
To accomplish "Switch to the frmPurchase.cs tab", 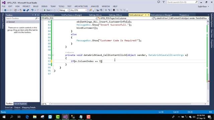I will tap(48, 15).
